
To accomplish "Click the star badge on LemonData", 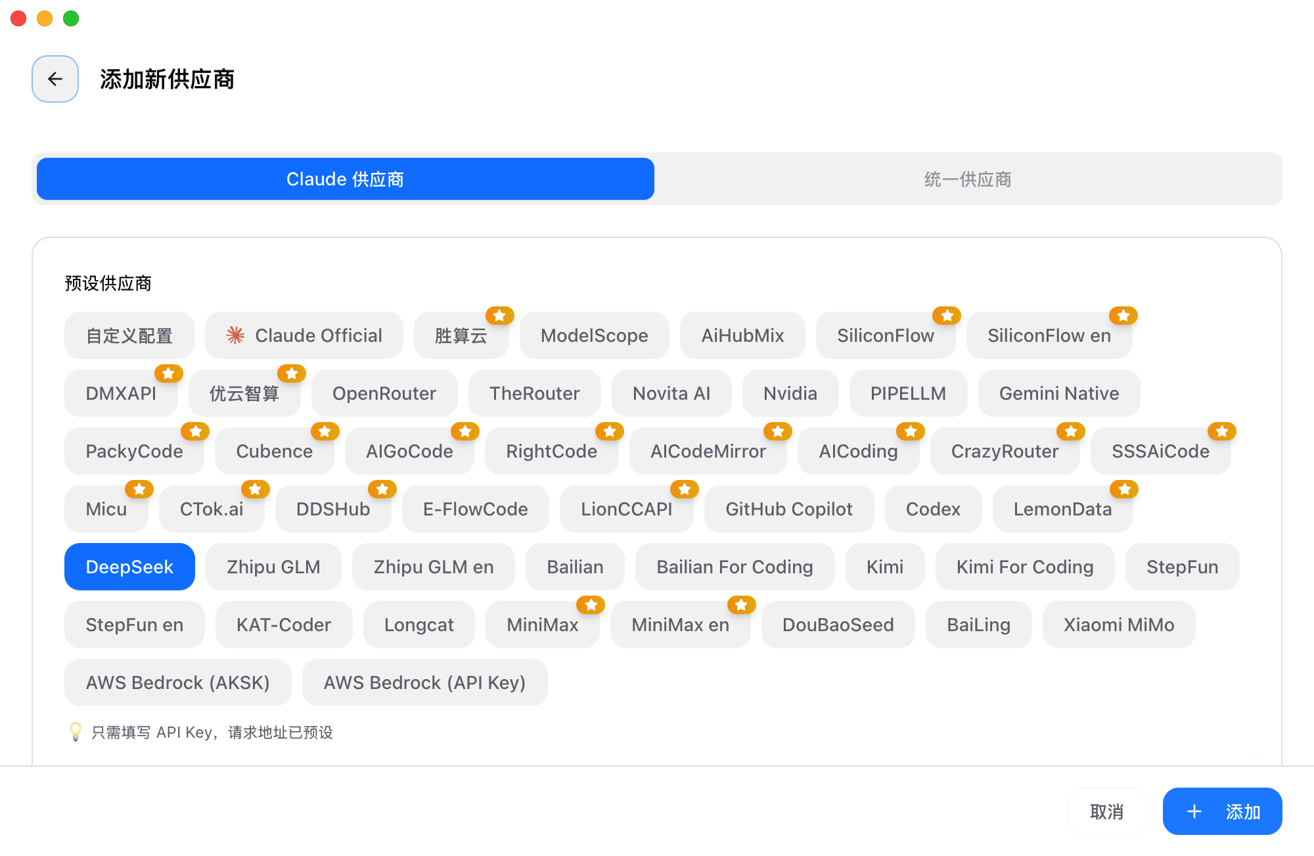I will (x=1124, y=489).
